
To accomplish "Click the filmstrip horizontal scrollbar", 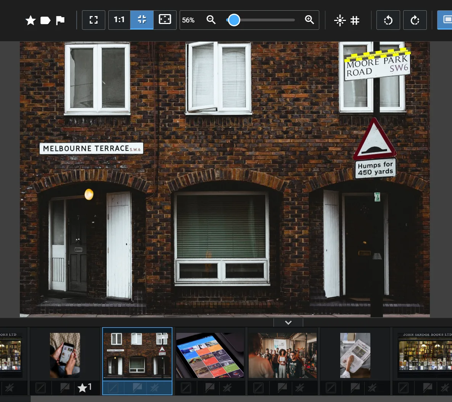I will point(241,399).
